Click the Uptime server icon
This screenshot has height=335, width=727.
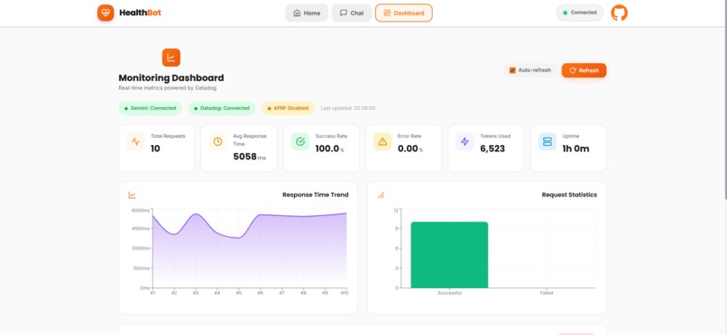[x=548, y=141]
